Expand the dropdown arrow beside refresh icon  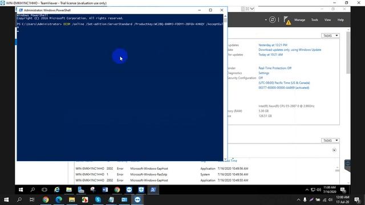[266, 20]
